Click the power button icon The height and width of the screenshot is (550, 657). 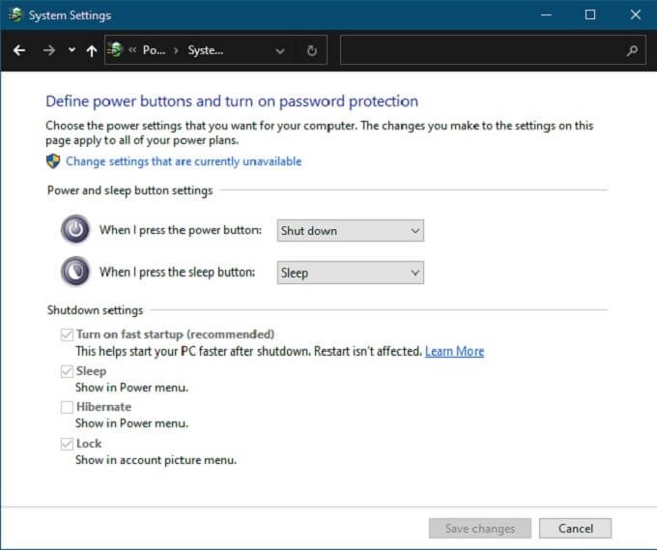(75, 230)
